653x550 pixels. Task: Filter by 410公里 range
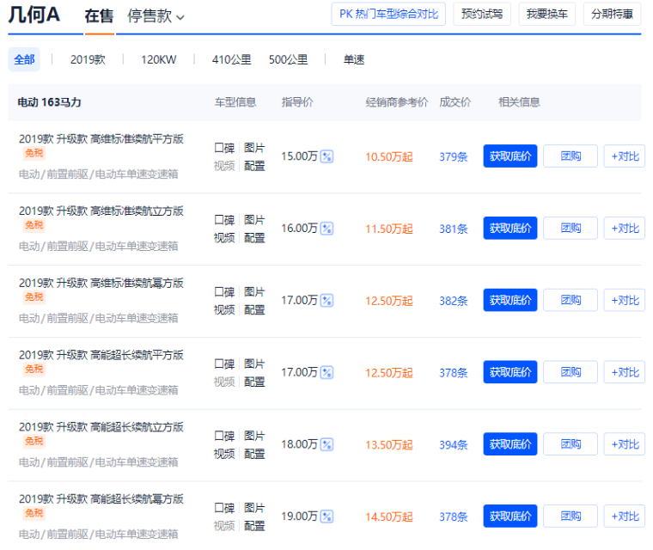(231, 59)
